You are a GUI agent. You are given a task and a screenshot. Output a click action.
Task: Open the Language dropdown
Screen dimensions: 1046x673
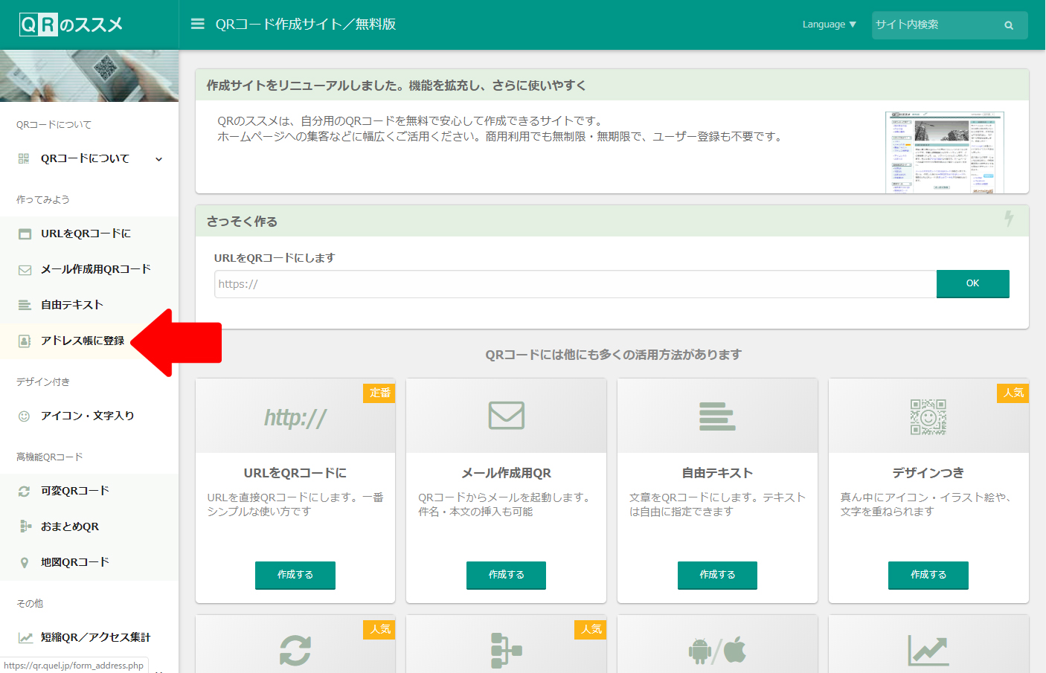point(829,25)
